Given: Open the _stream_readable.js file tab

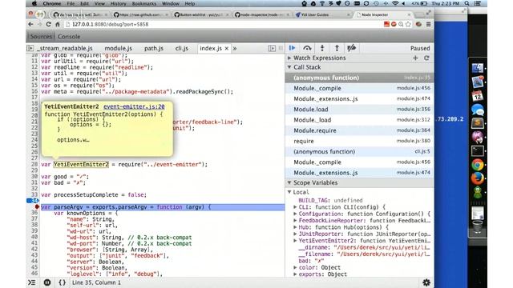Looking at the screenshot, I should [x=65, y=48].
